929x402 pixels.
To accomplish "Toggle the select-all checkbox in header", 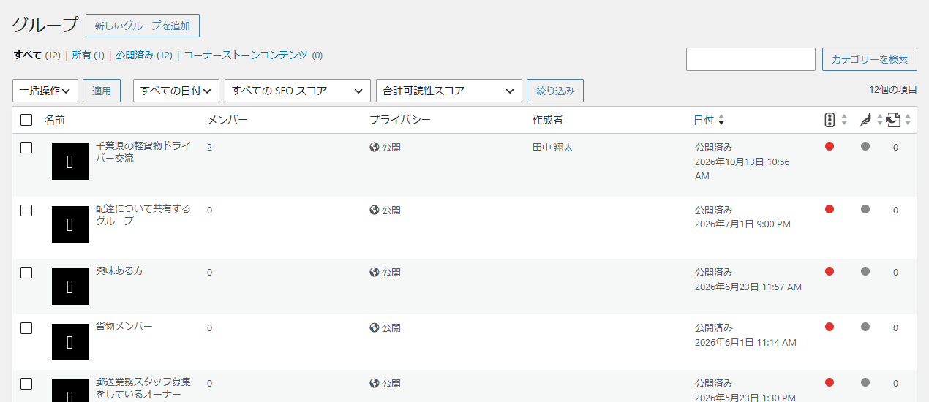I will coord(26,120).
